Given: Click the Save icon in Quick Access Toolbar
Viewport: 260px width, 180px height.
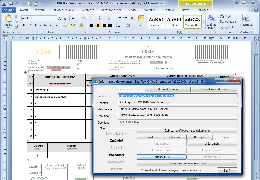Looking at the screenshot, I should 11,3.
